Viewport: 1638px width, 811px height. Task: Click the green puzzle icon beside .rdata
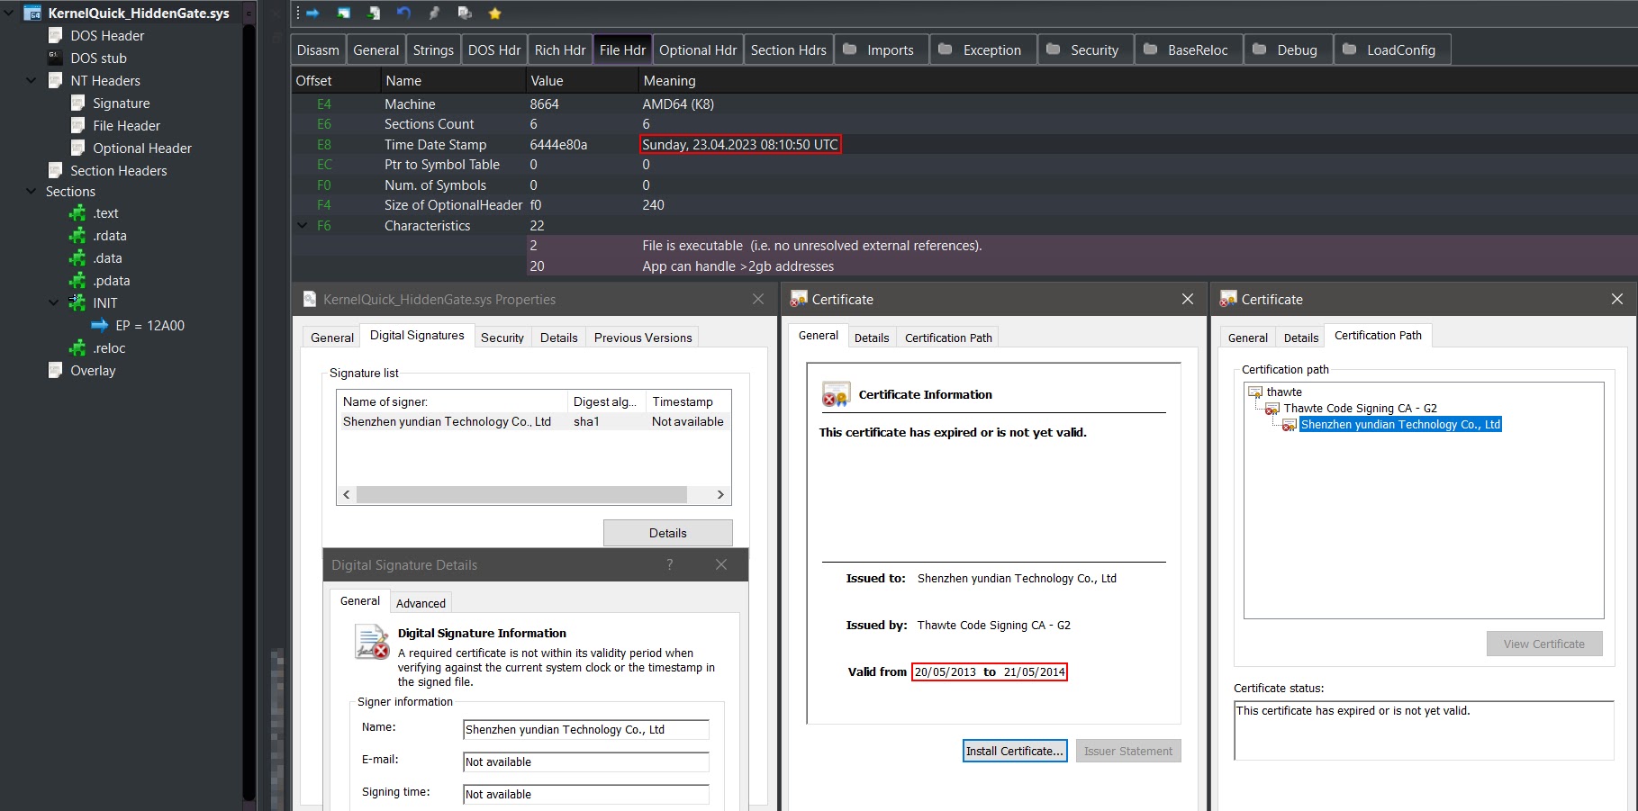[78, 236]
